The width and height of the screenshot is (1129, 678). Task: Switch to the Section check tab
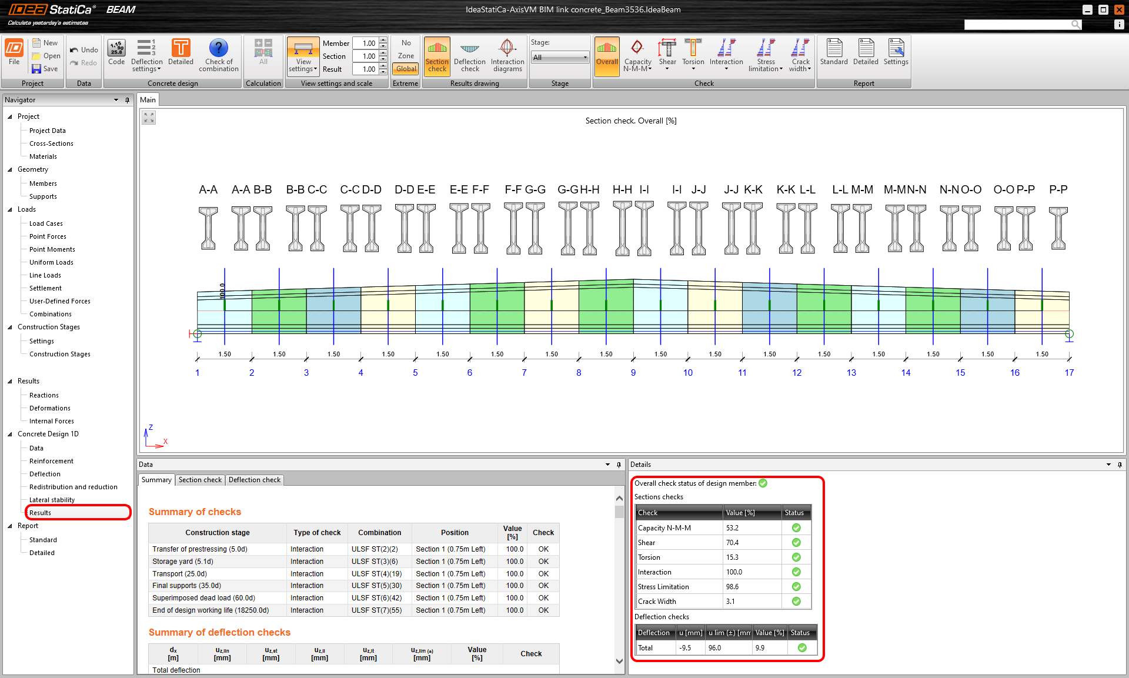pyautogui.click(x=200, y=480)
